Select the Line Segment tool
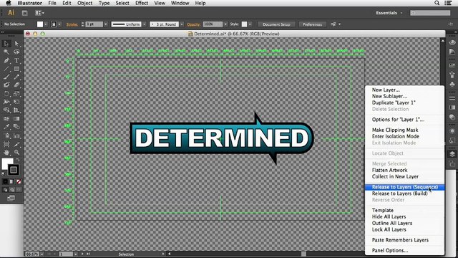Image resolution: width=458 pixels, height=258 pixels. 6,69
